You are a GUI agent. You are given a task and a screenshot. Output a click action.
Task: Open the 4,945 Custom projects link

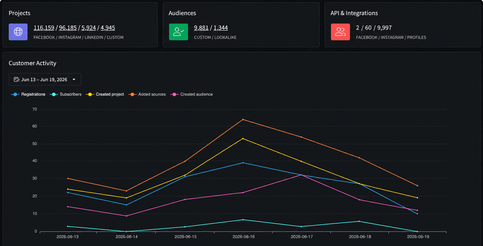(108, 28)
